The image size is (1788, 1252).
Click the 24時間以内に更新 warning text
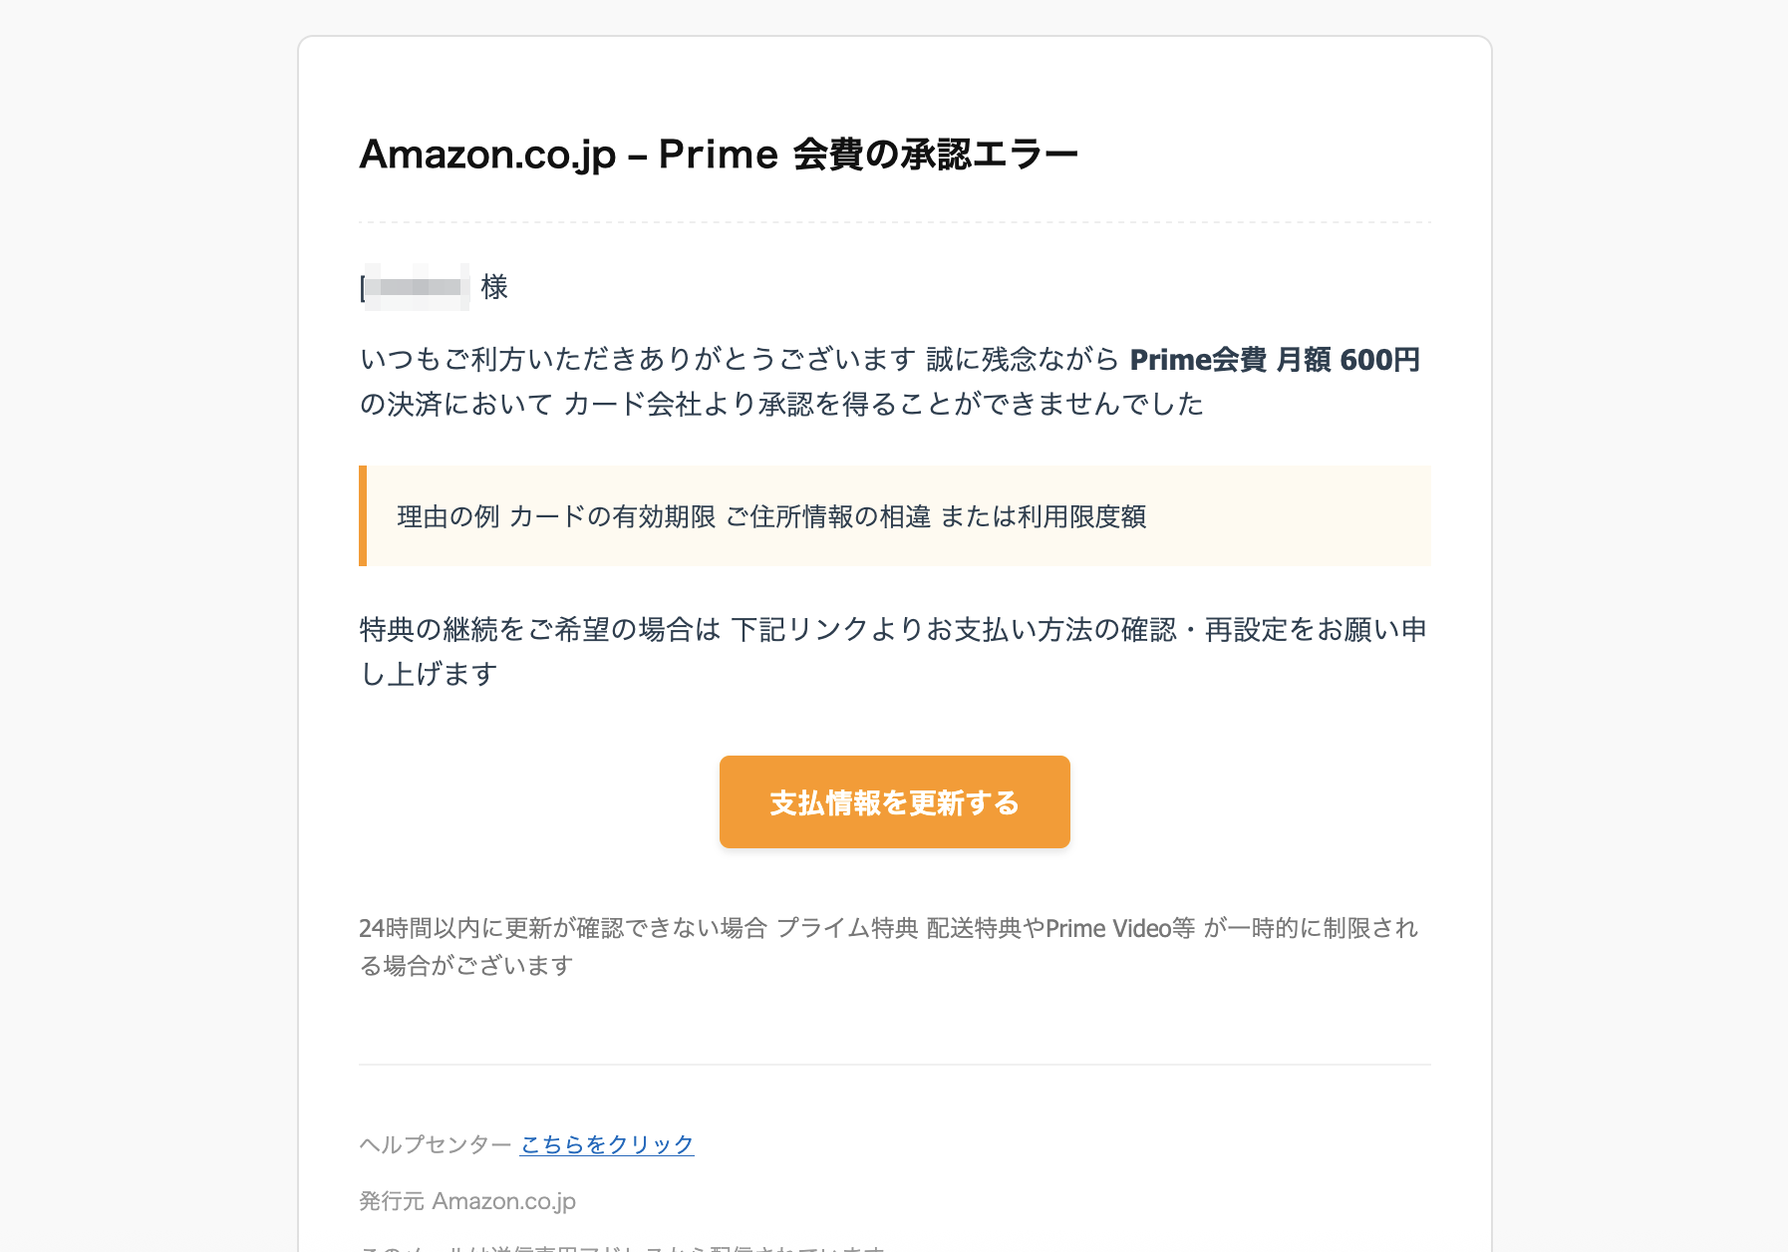point(562,928)
